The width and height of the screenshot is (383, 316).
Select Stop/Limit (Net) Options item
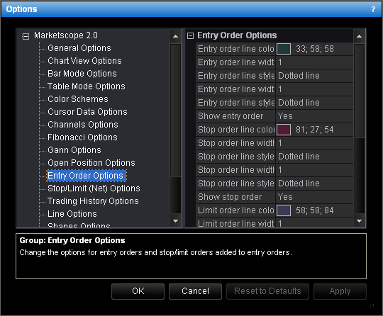point(94,188)
